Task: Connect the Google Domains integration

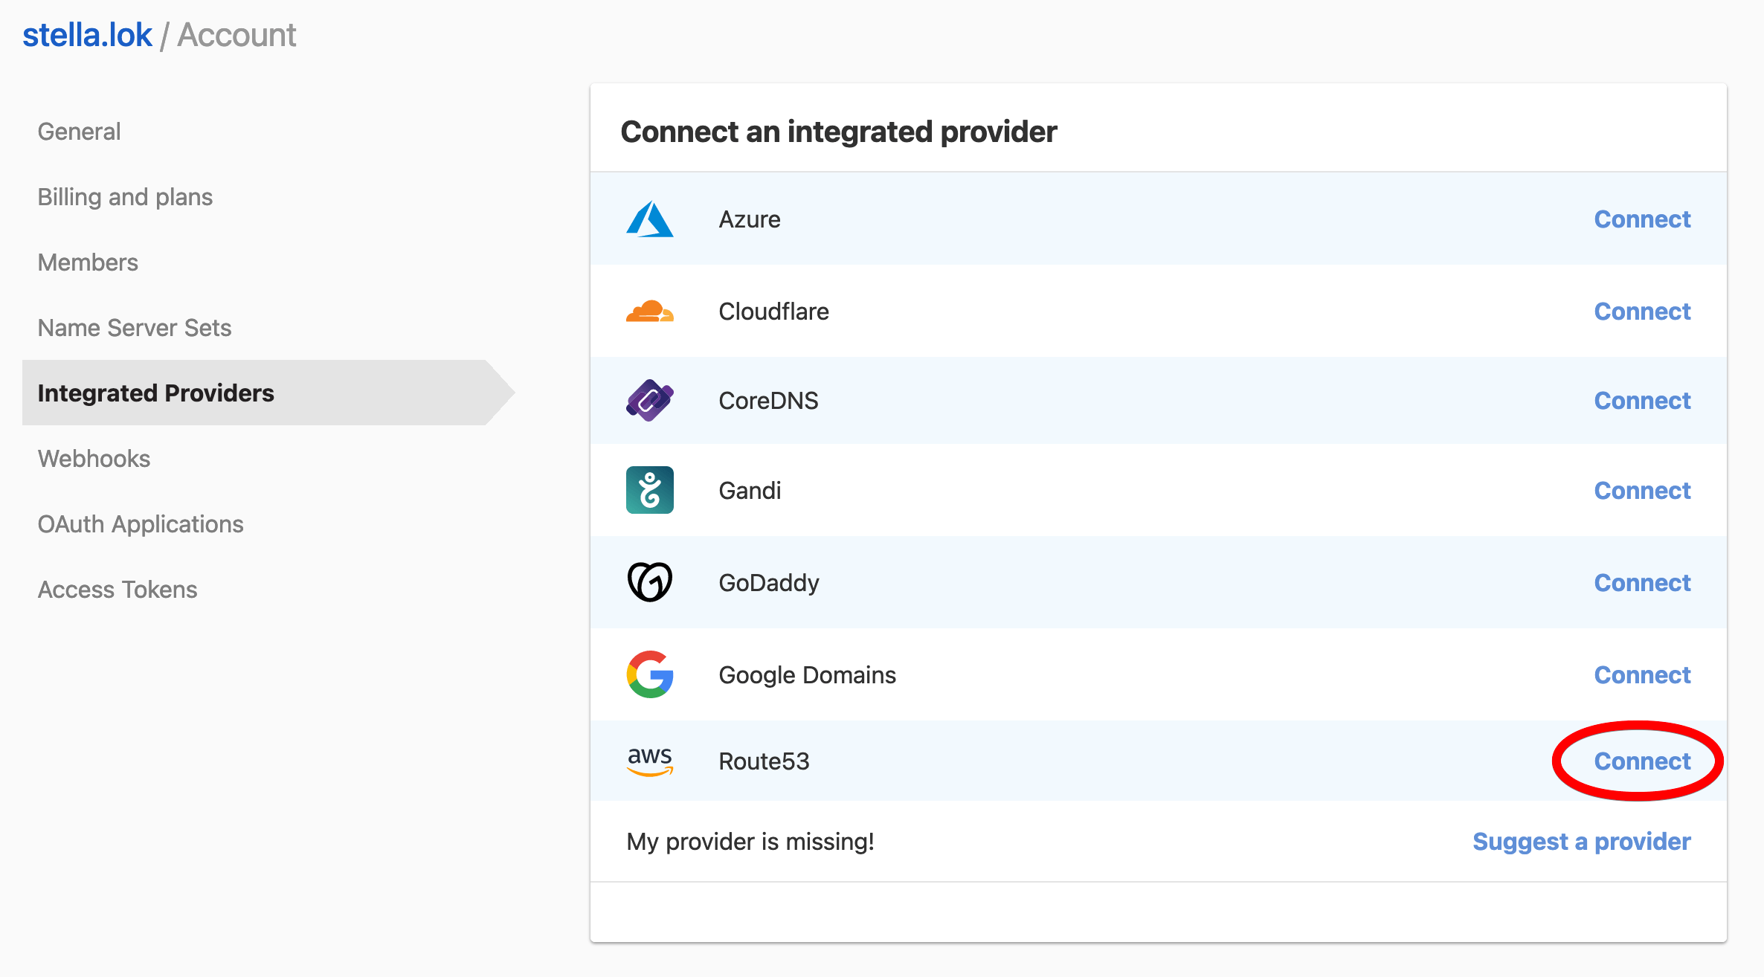Action: coord(1642,674)
